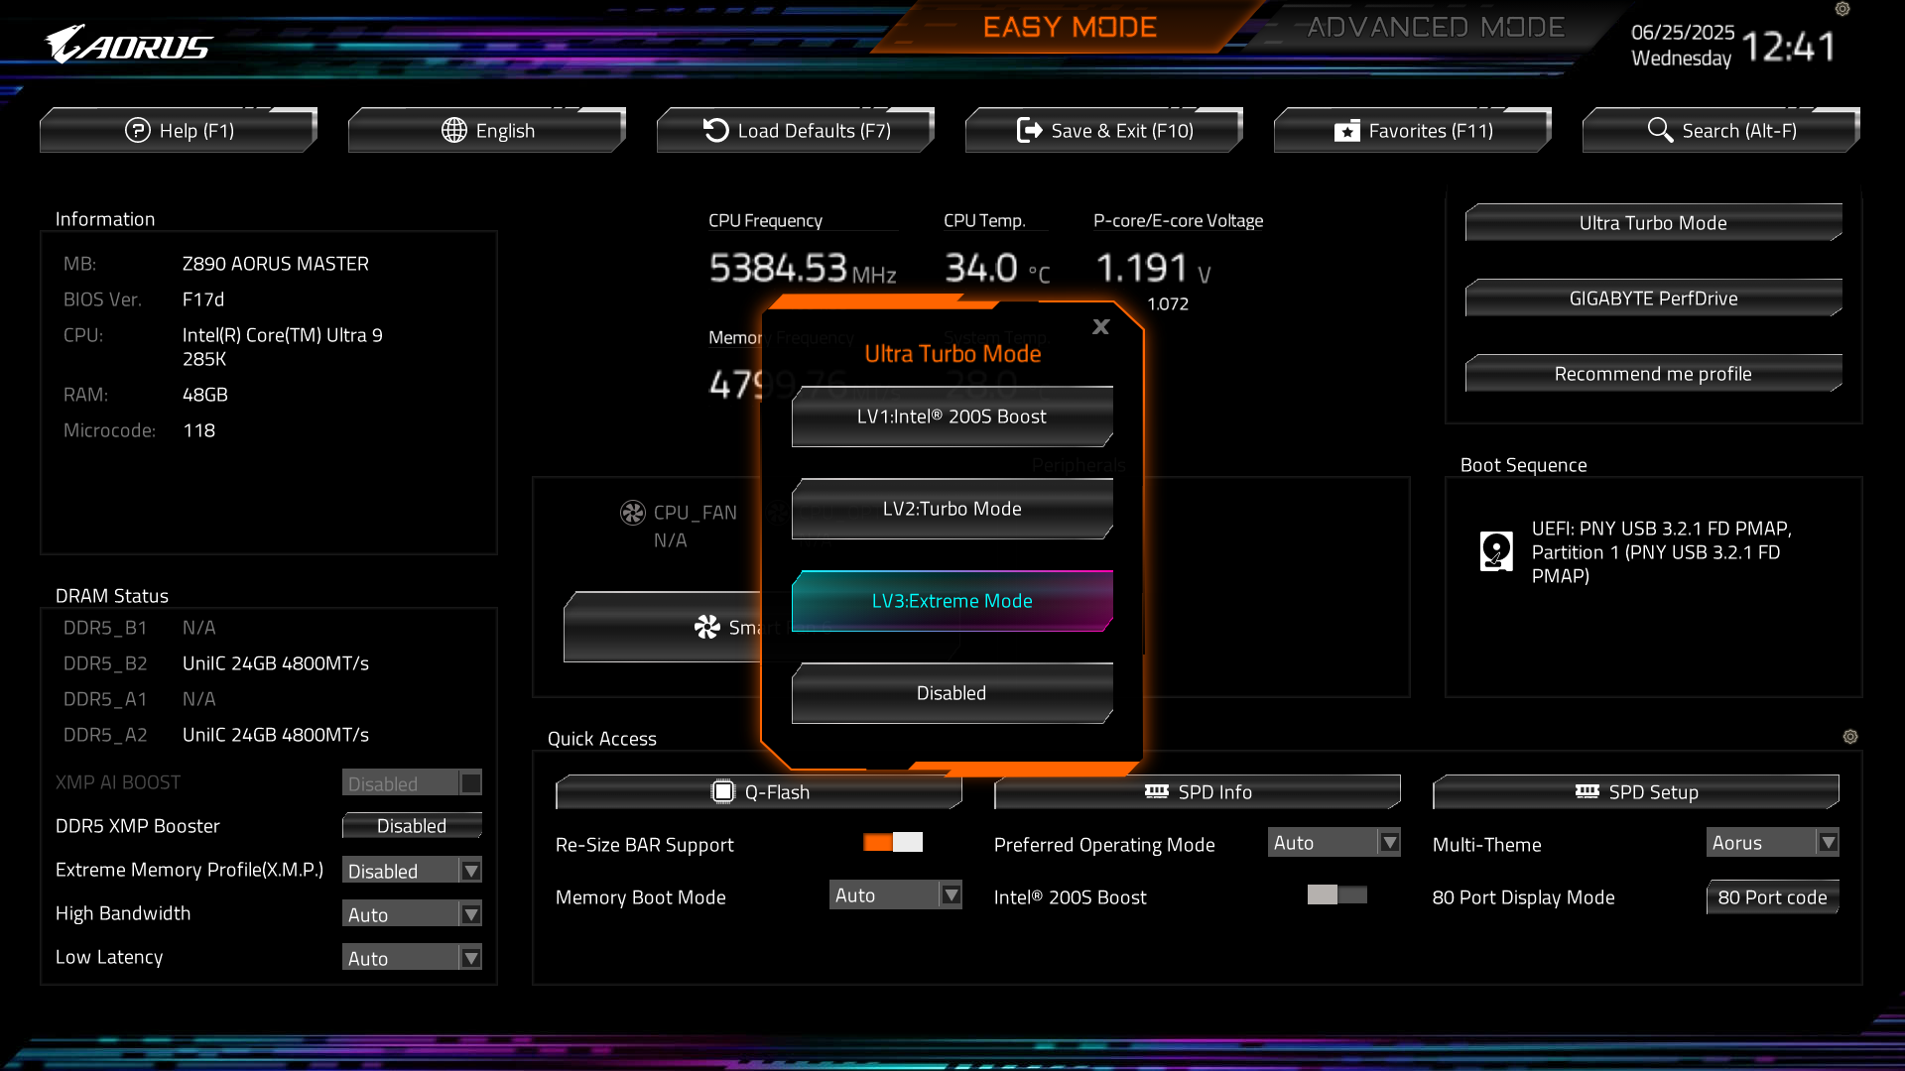
Task: Click the English language globe icon
Action: [x=454, y=130]
